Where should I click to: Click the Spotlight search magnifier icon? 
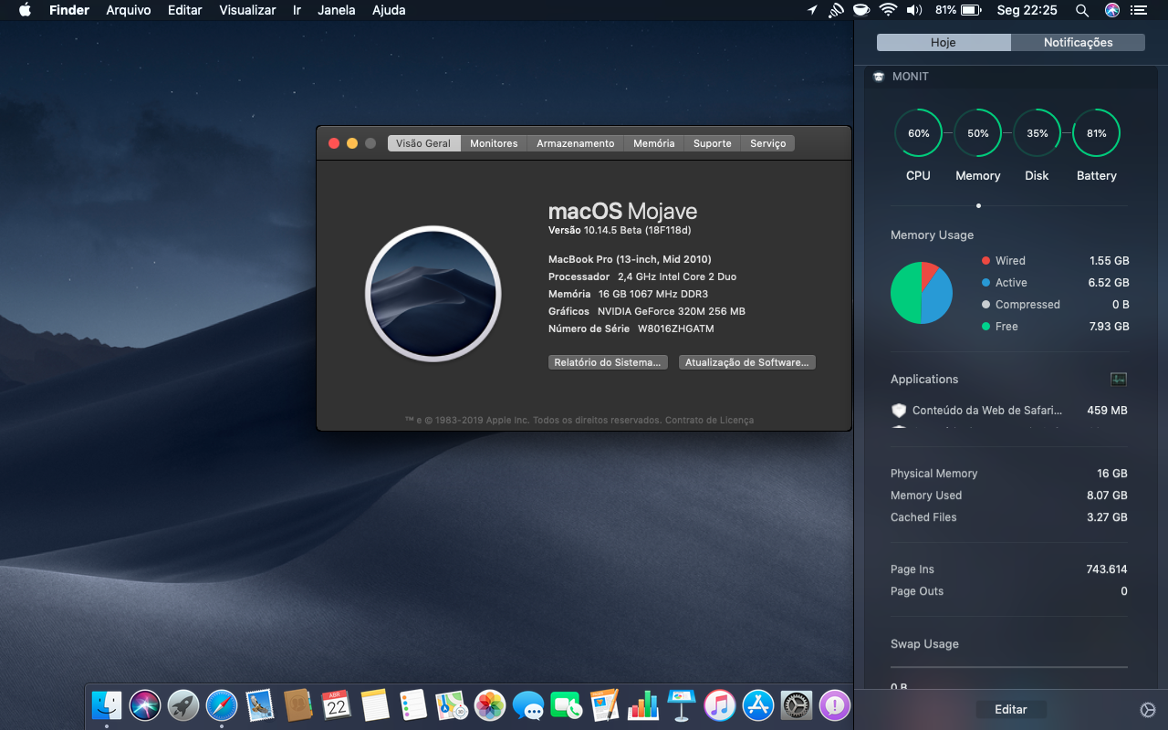(1082, 11)
